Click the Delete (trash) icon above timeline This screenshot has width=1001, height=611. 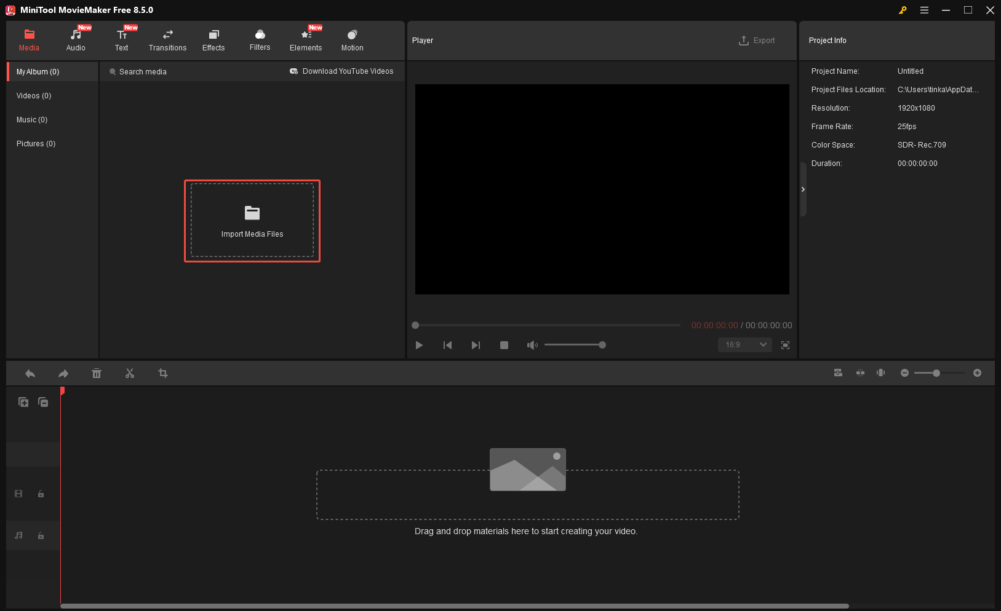[x=97, y=373]
